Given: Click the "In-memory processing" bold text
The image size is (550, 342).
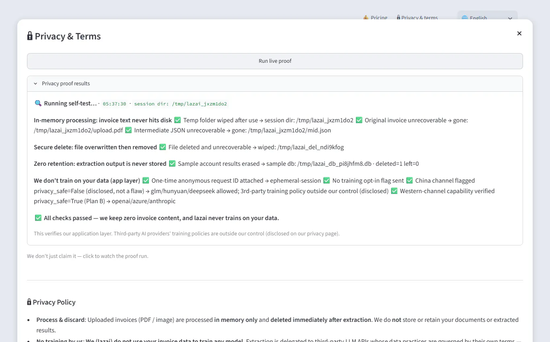Looking at the screenshot, I should 103,120.
